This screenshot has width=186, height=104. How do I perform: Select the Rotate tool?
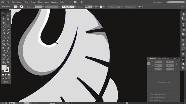(3, 37)
